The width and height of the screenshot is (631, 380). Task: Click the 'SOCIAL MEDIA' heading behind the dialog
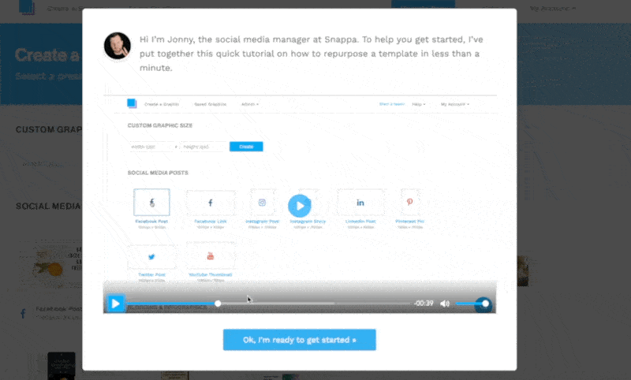click(48, 207)
